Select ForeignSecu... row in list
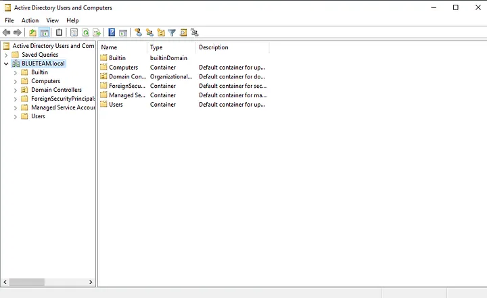 click(127, 86)
